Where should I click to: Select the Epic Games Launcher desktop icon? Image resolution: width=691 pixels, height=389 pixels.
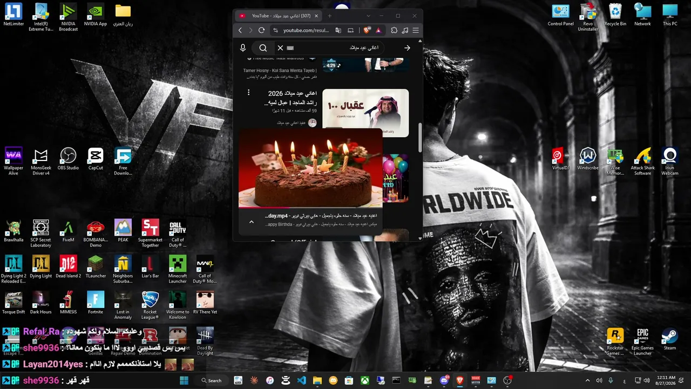642,341
